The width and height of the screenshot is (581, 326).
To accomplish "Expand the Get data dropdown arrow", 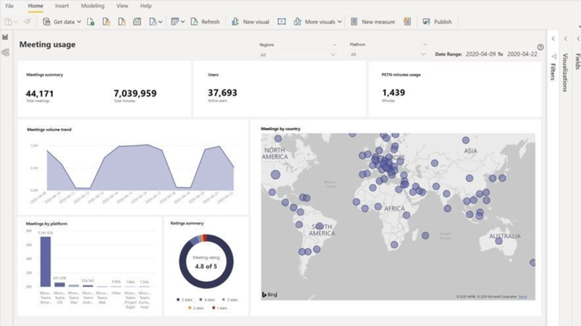I will click(79, 22).
